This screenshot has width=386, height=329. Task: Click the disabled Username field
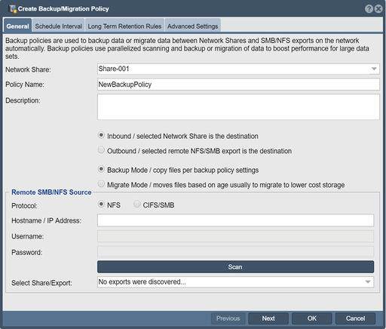[x=235, y=236]
